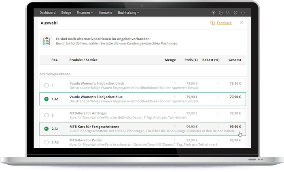Open the Feedback link
This screenshot has width=284, height=172.
(224, 23)
